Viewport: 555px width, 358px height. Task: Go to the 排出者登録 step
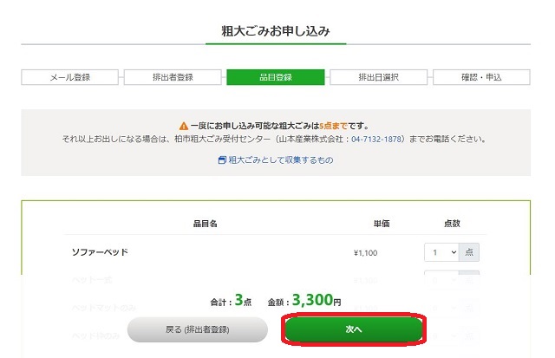(x=173, y=77)
